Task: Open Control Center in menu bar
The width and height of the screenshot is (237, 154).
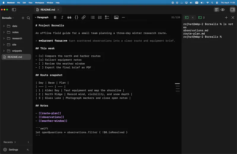Action: coord(217,3)
